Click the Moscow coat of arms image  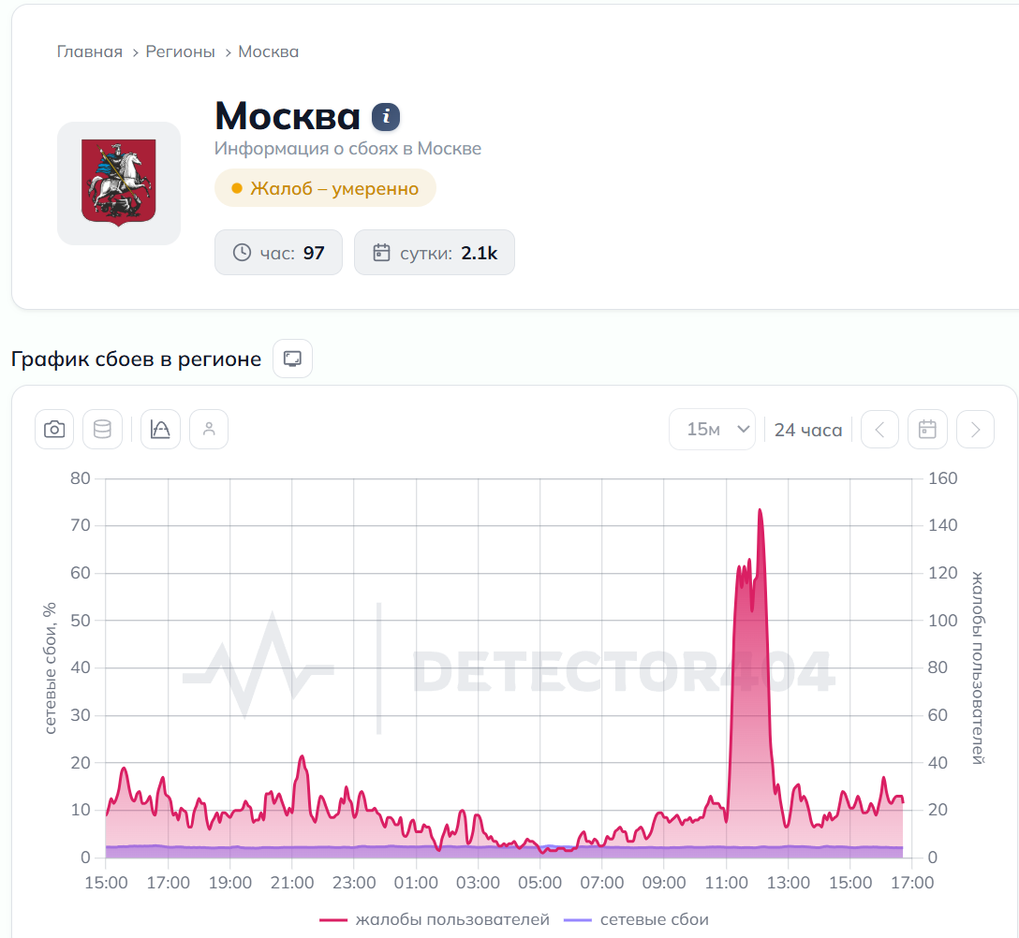coord(119,183)
